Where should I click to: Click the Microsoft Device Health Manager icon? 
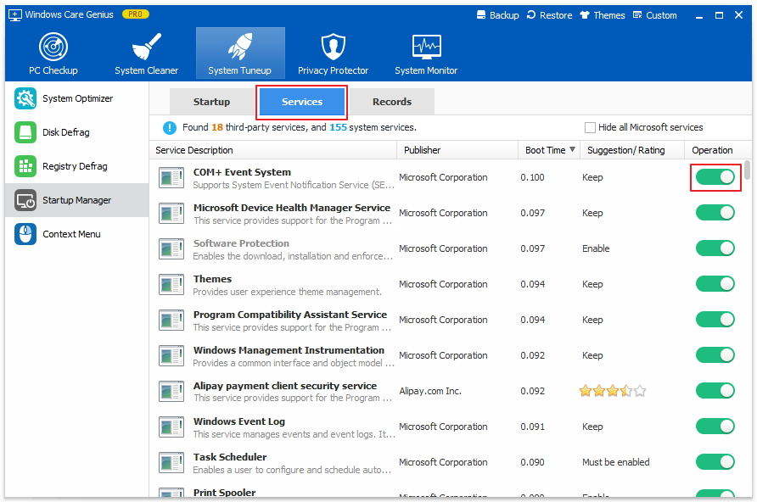[x=171, y=213]
